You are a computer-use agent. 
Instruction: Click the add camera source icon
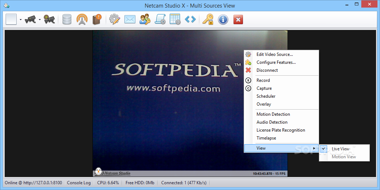tap(49, 19)
